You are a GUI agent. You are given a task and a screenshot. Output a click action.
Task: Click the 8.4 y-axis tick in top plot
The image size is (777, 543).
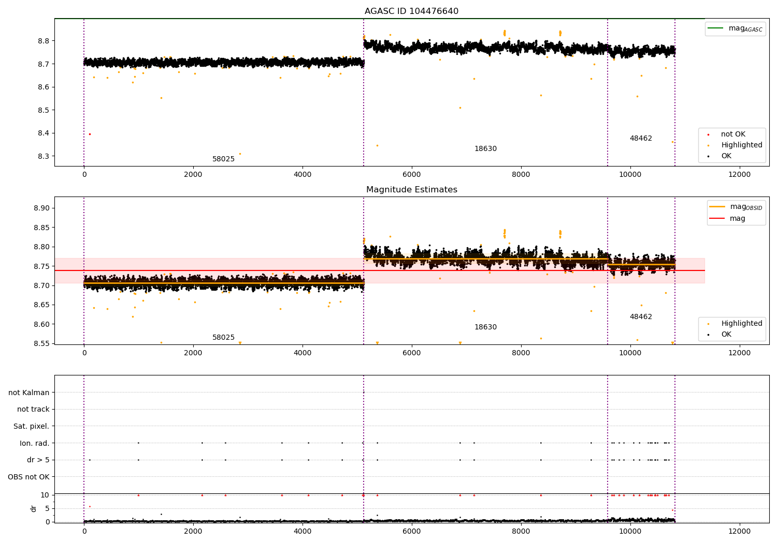click(x=44, y=133)
